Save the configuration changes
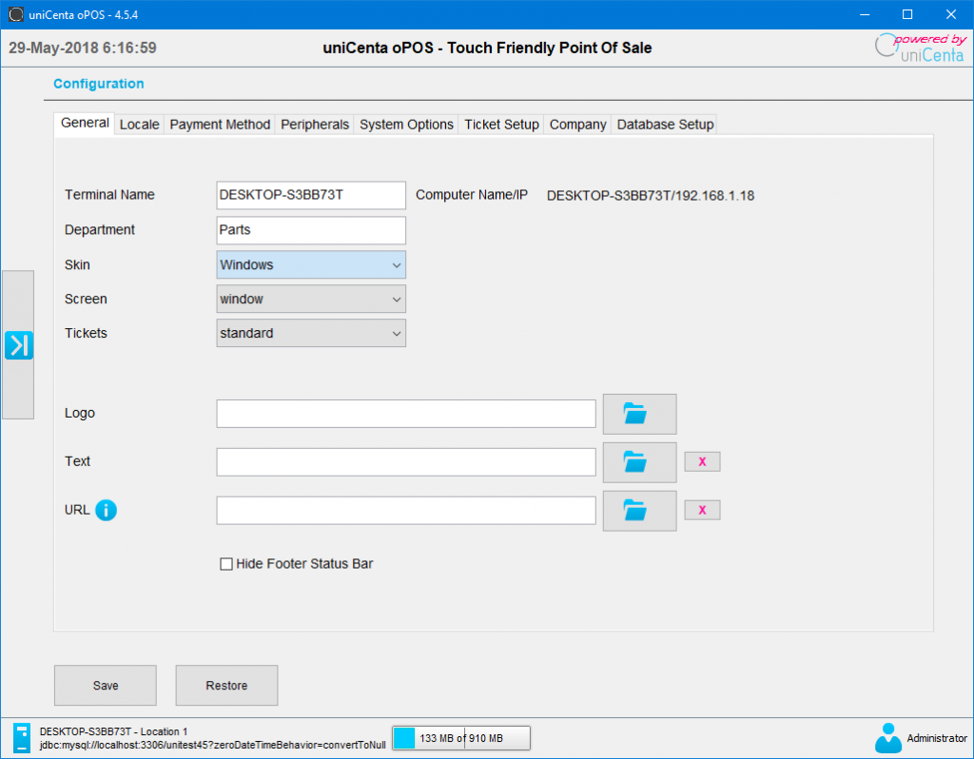The height and width of the screenshot is (759, 974). (105, 685)
